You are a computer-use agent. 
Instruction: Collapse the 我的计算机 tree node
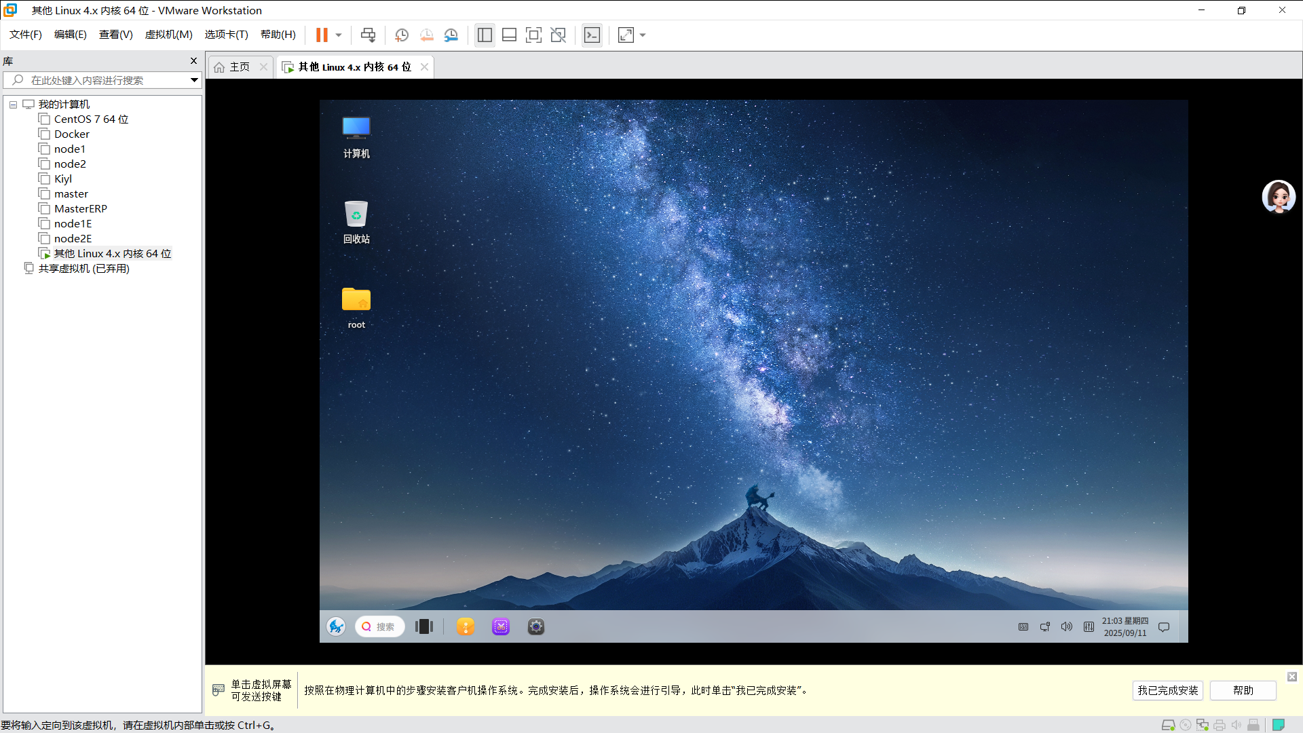[x=13, y=104]
